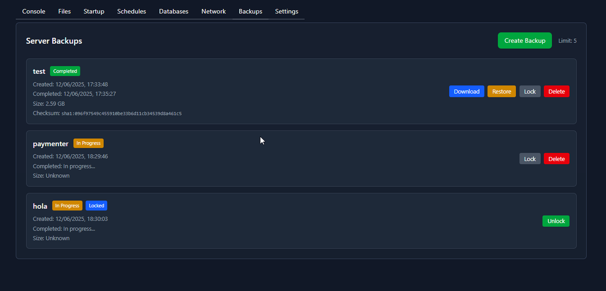This screenshot has width=606, height=291.
Task: Switch to the Files tab
Action: [64, 11]
